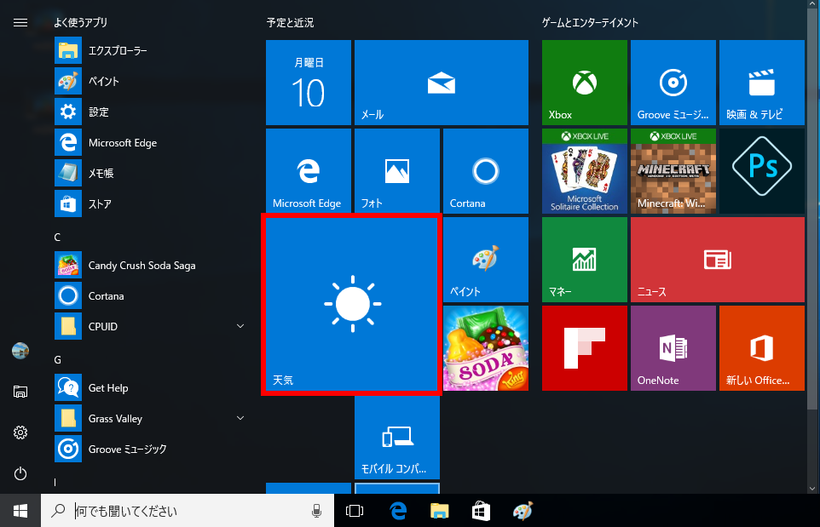Open Store (ストア) in app list
820x527 pixels.
tap(149, 203)
